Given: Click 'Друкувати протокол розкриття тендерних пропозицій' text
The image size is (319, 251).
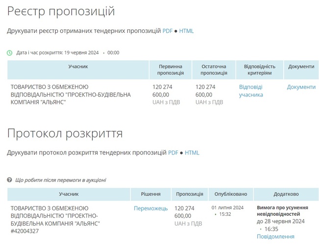Looking at the screenshot, I should (x=87, y=152).
